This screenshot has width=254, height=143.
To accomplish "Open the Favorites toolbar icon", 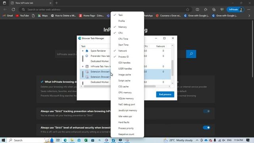I will point(206,10).
